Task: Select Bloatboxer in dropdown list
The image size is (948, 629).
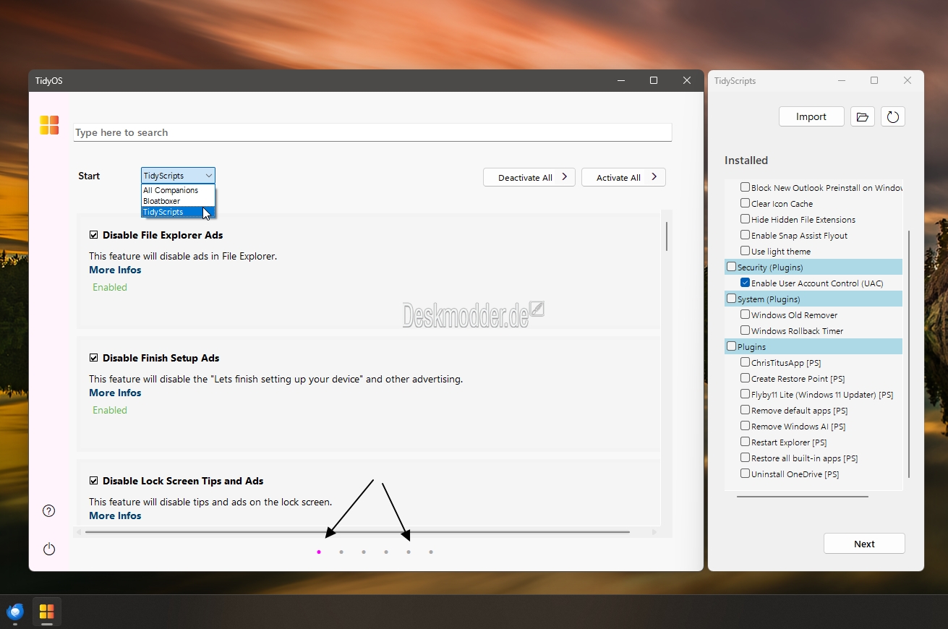Action: (178, 201)
